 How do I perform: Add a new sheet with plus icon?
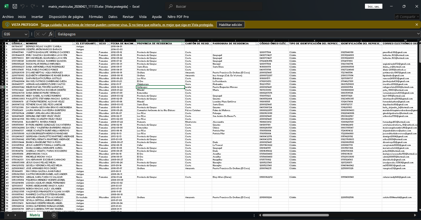click(54, 215)
